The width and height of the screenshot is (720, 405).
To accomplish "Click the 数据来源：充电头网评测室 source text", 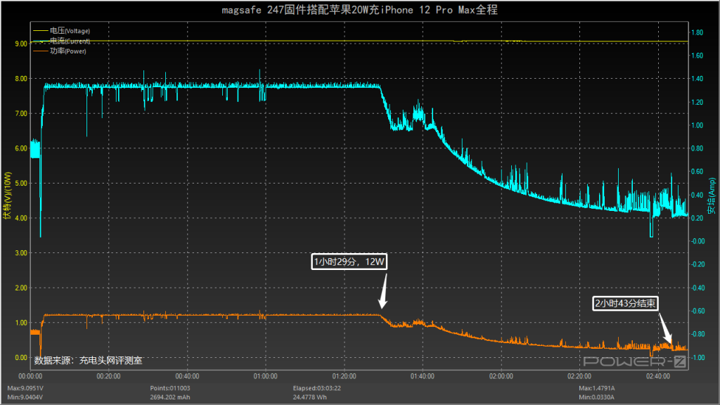I will (88, 361).
